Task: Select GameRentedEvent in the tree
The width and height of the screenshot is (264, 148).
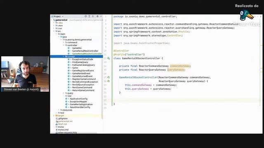Action: coord(81,73)
